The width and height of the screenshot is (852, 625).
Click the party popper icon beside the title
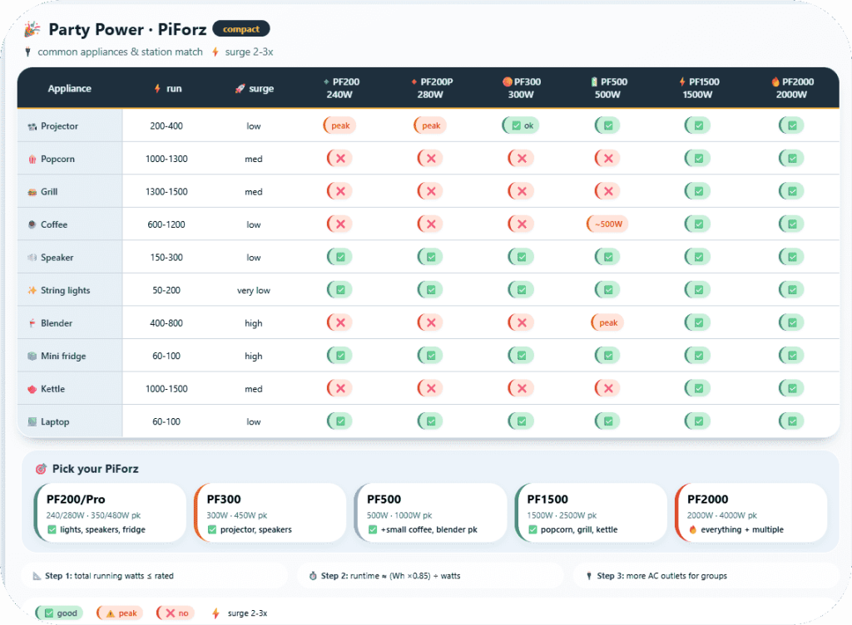tap(32, 30)
